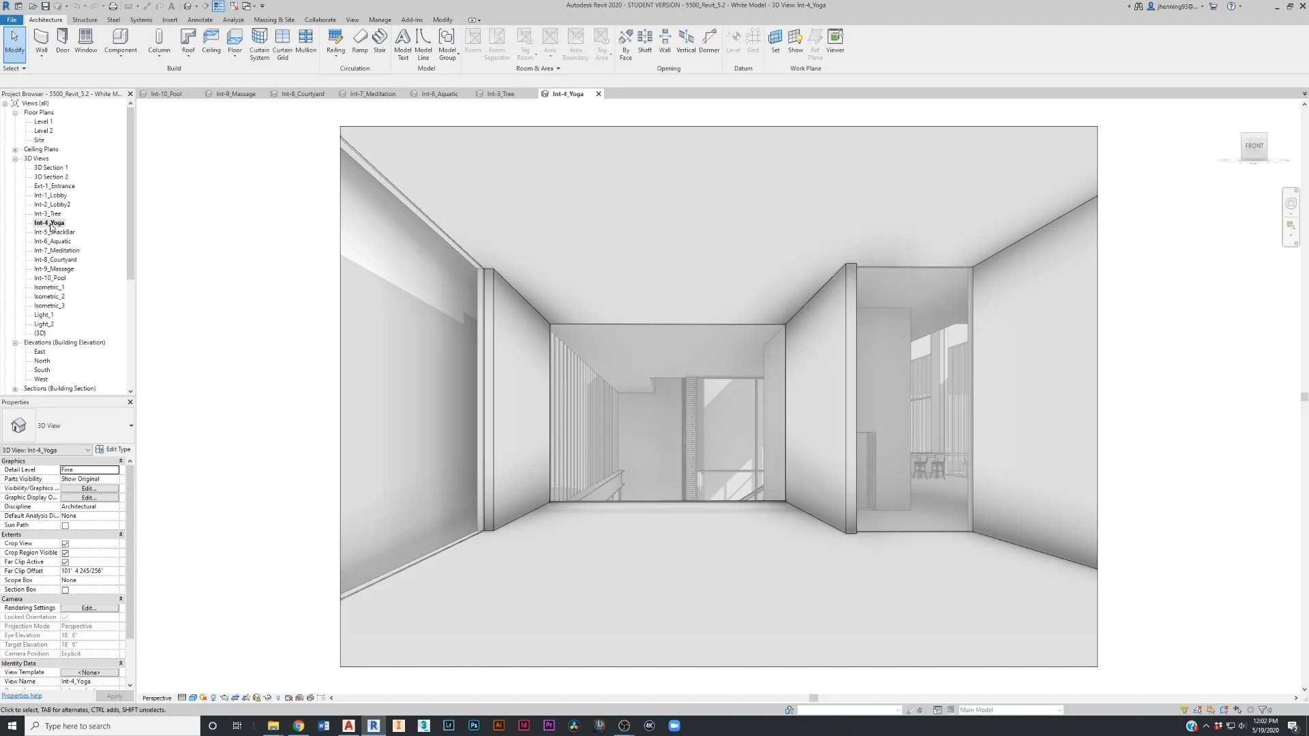Open the Stair tool in Circulation panel

pyautogui.click(x=380, y=42)
